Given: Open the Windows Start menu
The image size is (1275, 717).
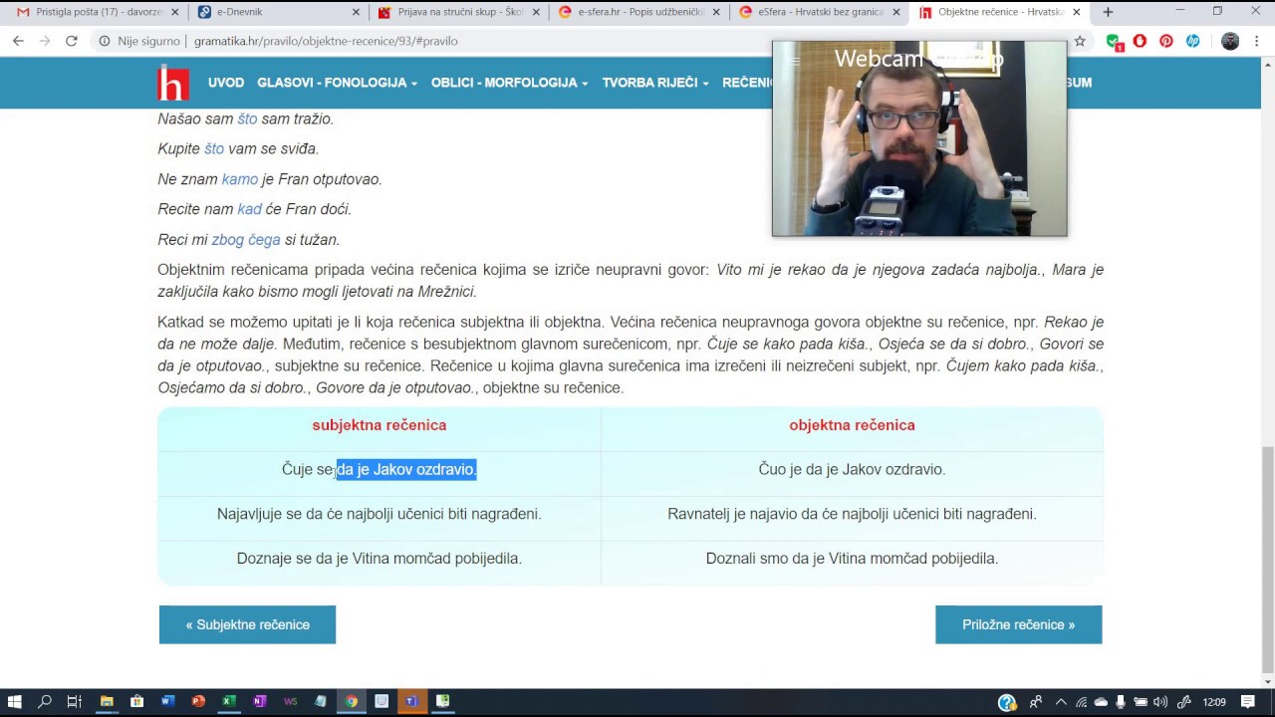Looking at the screenshot, I should click(15, 701).
